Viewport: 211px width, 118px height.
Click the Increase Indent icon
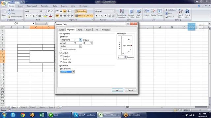[x=72, y=16]
